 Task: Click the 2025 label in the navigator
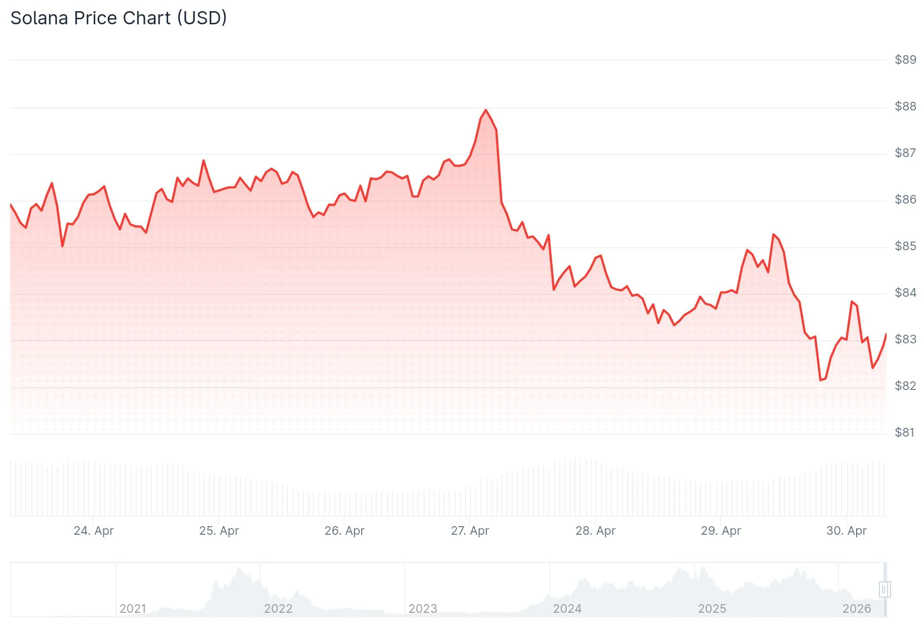(712, 608)
